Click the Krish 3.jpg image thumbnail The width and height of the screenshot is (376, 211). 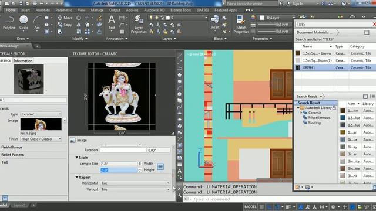(x=41, y=124)
